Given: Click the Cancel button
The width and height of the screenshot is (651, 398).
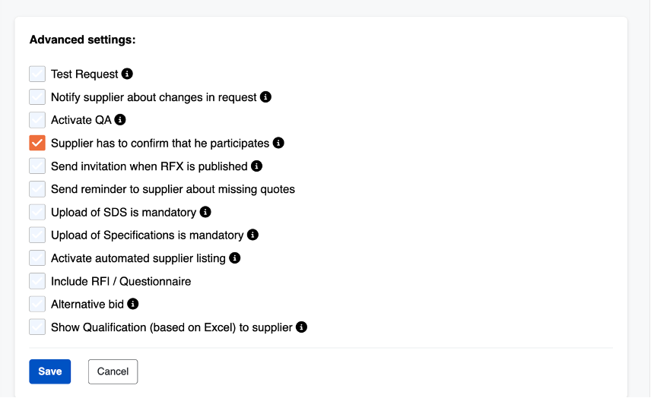Looking at the screenshot, I should pos(113,371).
